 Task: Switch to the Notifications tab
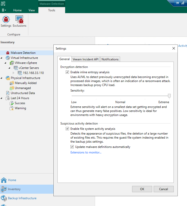(x=110, y=59)
